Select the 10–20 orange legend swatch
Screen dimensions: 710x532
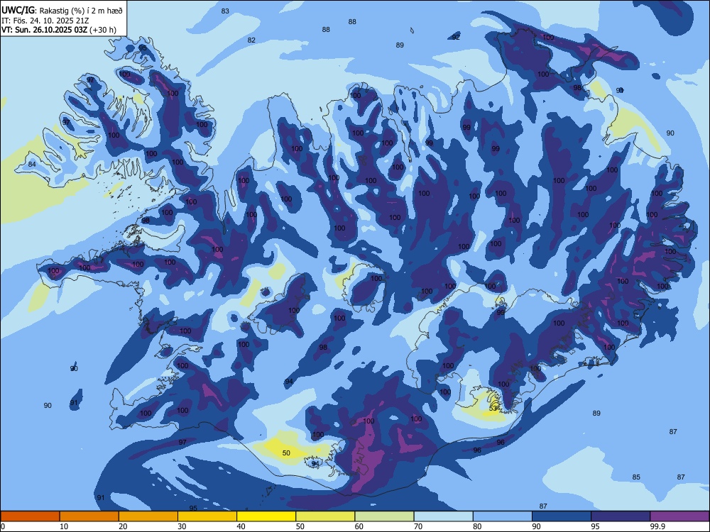89,516
